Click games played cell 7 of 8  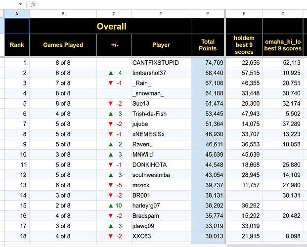pos(63,83)
